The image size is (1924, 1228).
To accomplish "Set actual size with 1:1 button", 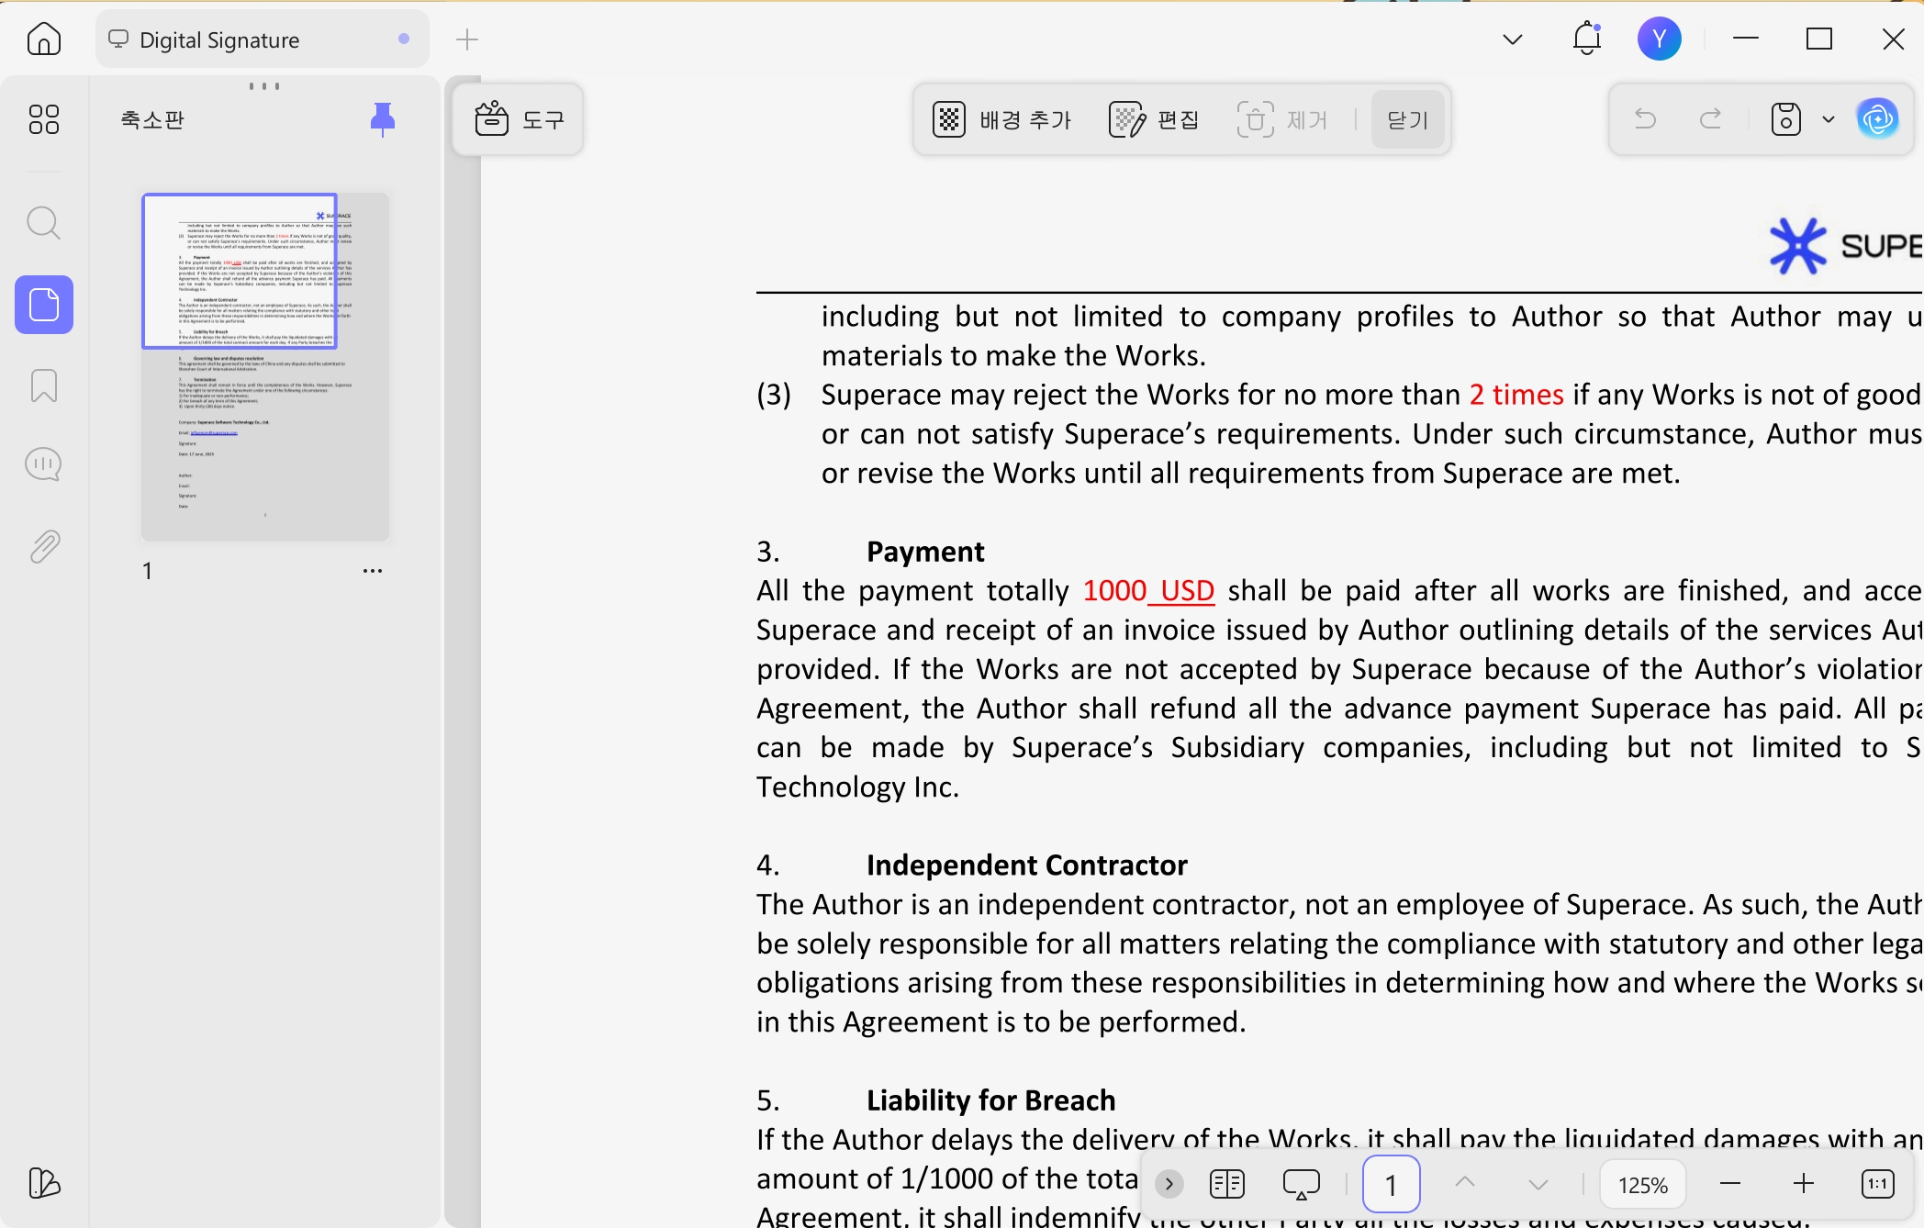I will coord(1878,1184).
